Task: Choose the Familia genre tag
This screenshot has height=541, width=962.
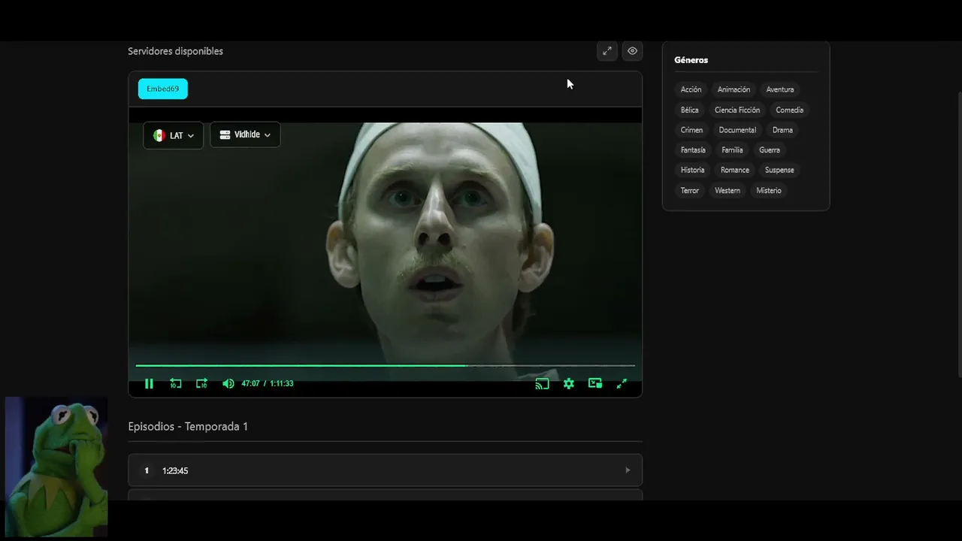Action: click(x=732, y=150)
